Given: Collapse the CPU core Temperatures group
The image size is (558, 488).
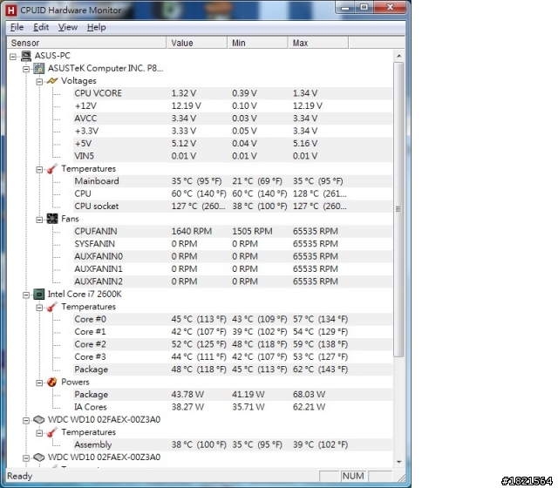Looking at the screenshot, I should click(39, 308).
